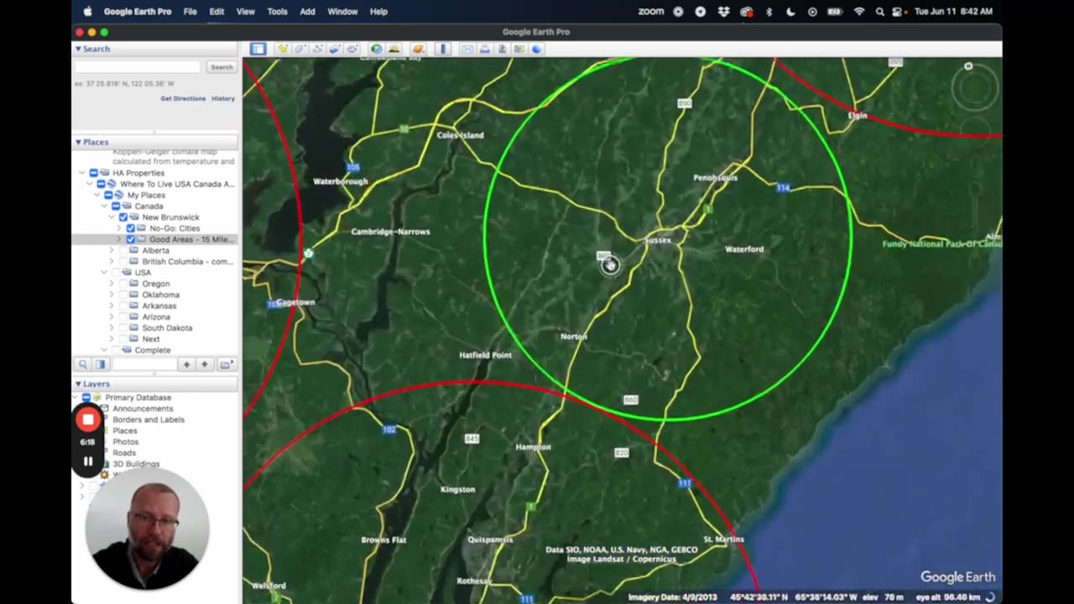Select the Add Path tool
The image size is (1074, 604).
tap(317, 49)
